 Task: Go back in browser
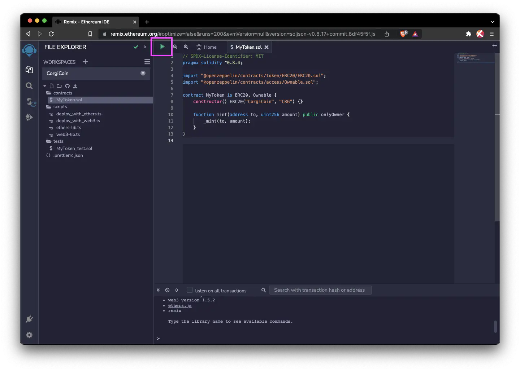28,34
